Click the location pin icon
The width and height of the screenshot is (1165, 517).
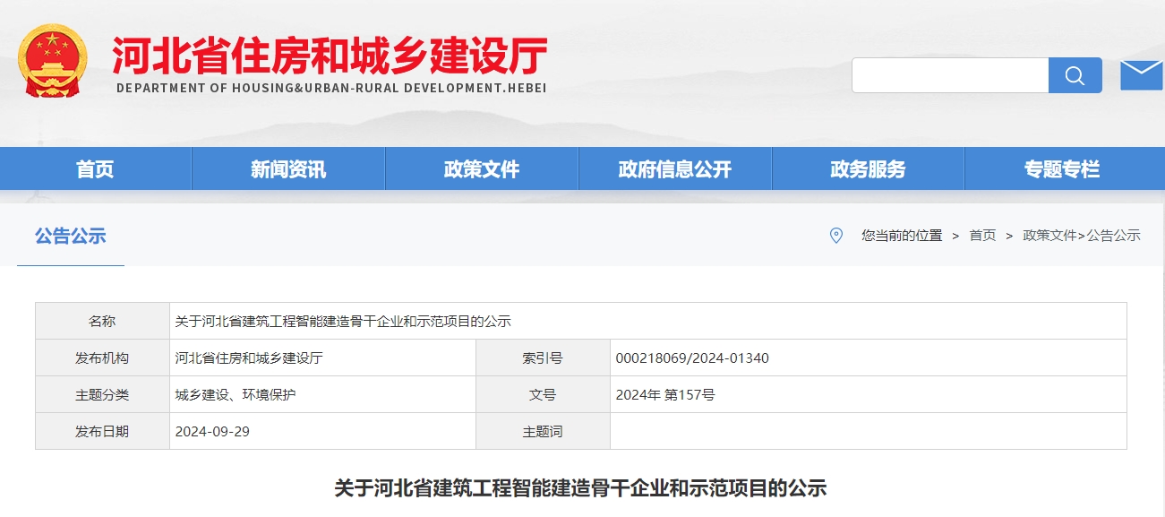click(x=836, y=235)
